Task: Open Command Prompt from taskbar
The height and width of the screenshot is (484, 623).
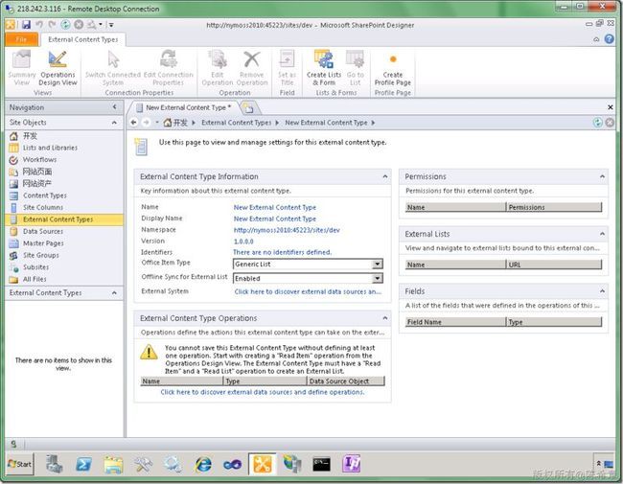Action: 321,464
